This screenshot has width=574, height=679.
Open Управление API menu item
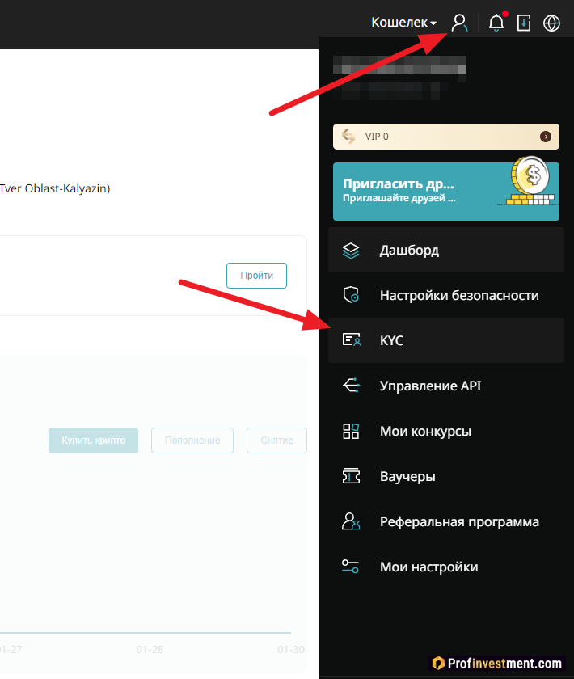pyautogui.click(x=446, y=386)
